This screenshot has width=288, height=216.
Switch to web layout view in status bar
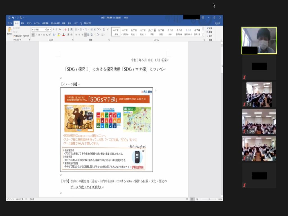[x=197, y=199]
